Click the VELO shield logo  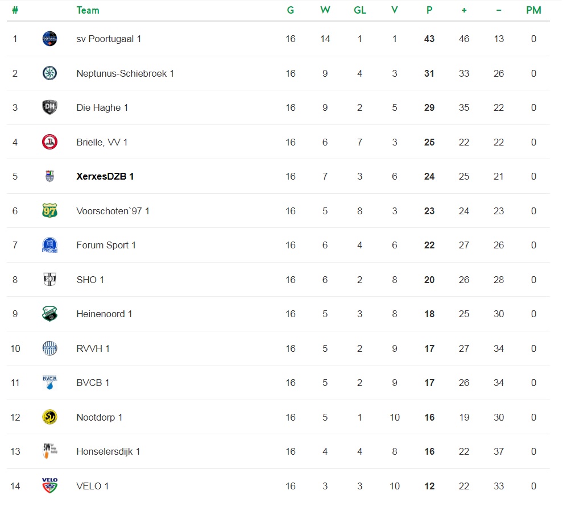coord(49,485)
